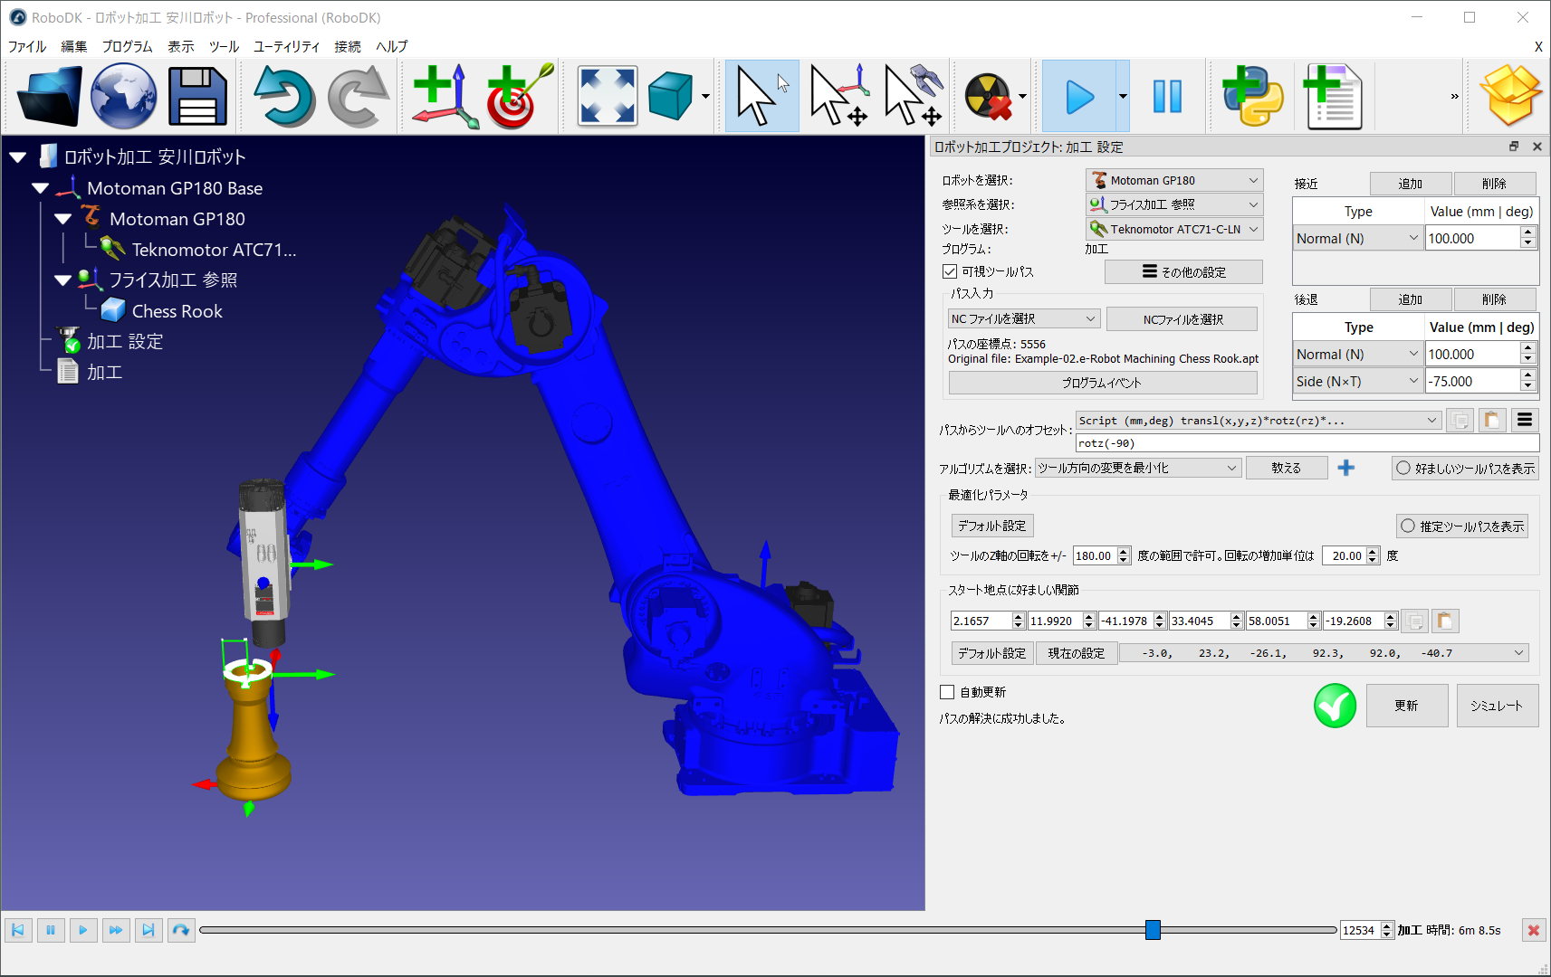Image resolution: width=1551 pixels, height=977 pixels.
Task: Close simulation bar red X icon
Action: 1534,930
